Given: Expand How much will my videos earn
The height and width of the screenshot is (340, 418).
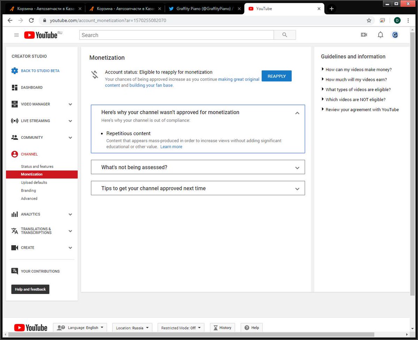Looking at the screenshot, I should 354,80.
